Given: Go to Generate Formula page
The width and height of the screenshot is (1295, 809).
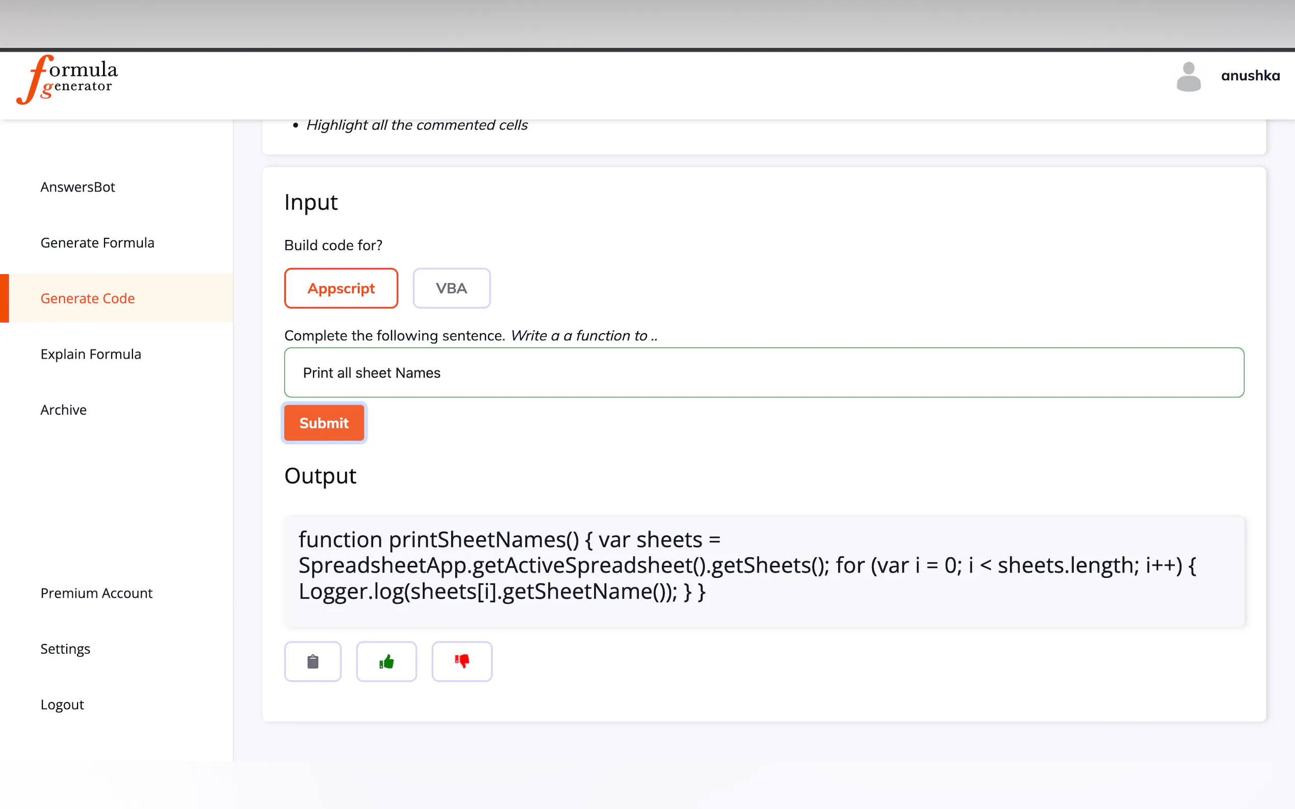Looking at the screenshot, I should 97,242.
